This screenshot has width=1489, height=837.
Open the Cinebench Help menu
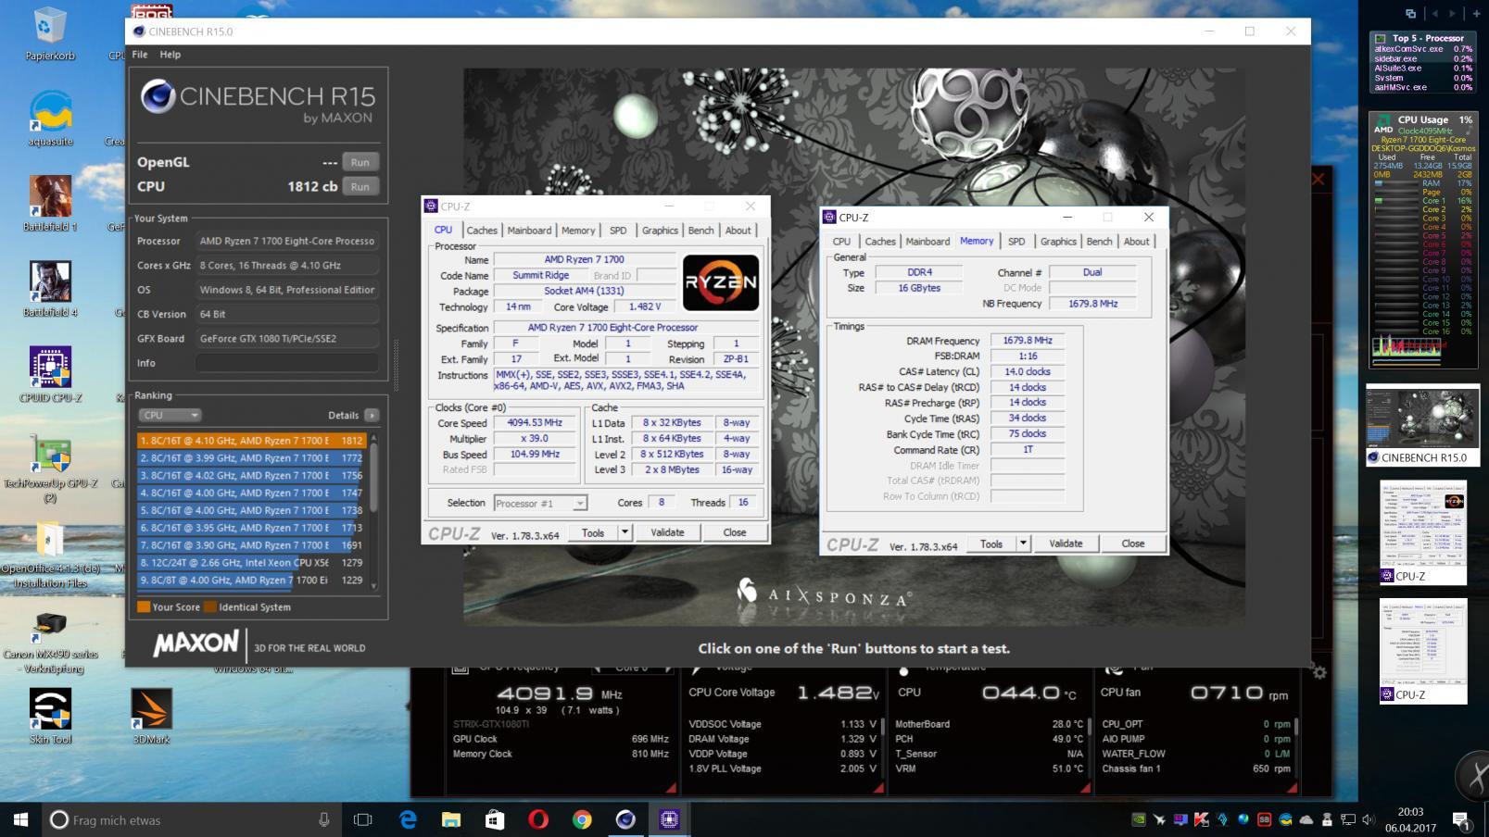click(170, 55)
